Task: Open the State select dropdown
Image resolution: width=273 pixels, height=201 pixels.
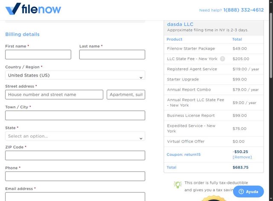Action: [75, 136]
